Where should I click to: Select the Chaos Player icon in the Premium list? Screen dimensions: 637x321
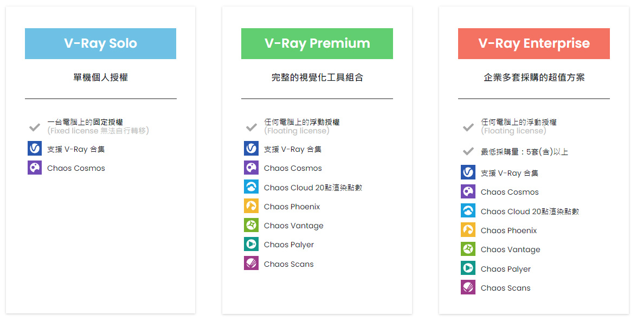point(251,244)
